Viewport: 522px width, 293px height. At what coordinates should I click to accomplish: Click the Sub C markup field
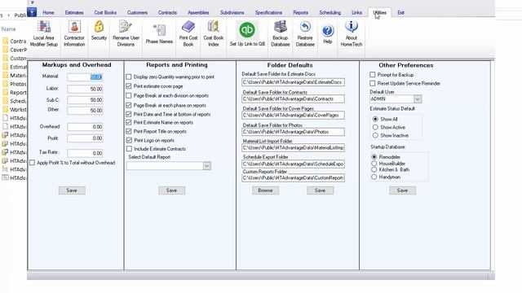click(x=85, y=100)
